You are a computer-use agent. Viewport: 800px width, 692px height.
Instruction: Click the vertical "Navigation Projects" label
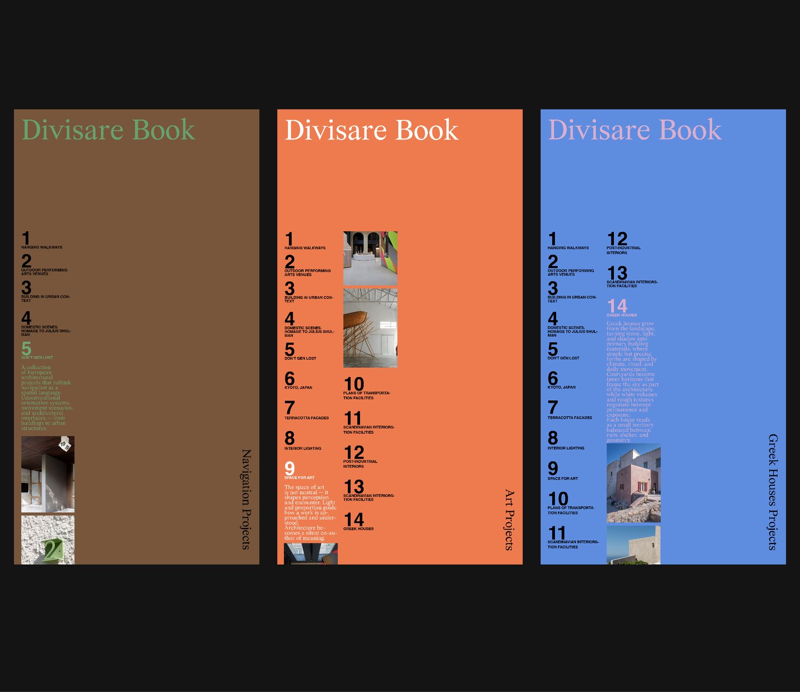[x=246, y=499]
